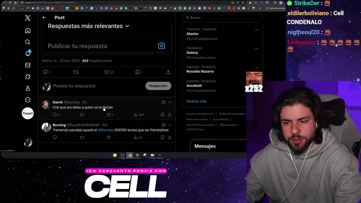The height and width of the screenshot is (203, 361).
Task: Open Grok action on Burning reply
Action: 164,125
